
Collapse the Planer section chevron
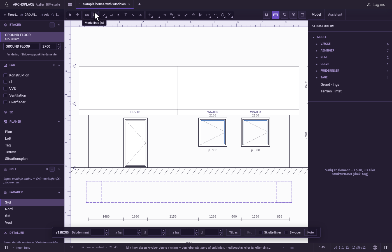pos(59,122)
